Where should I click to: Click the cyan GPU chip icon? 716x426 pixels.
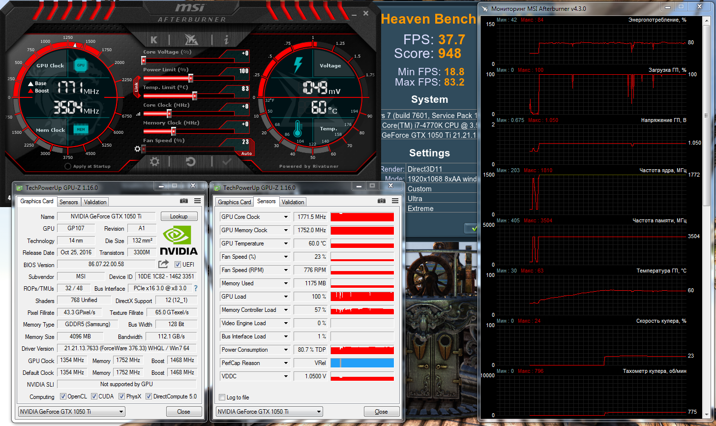[81, 65]
